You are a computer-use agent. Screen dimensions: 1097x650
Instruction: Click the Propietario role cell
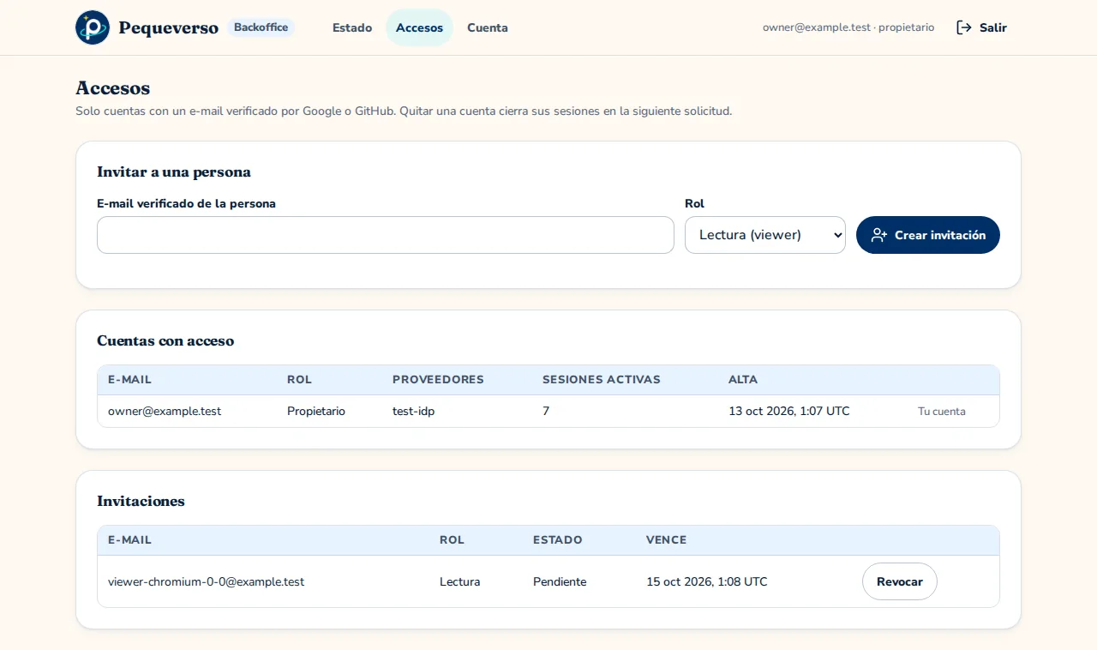(316, 411)
